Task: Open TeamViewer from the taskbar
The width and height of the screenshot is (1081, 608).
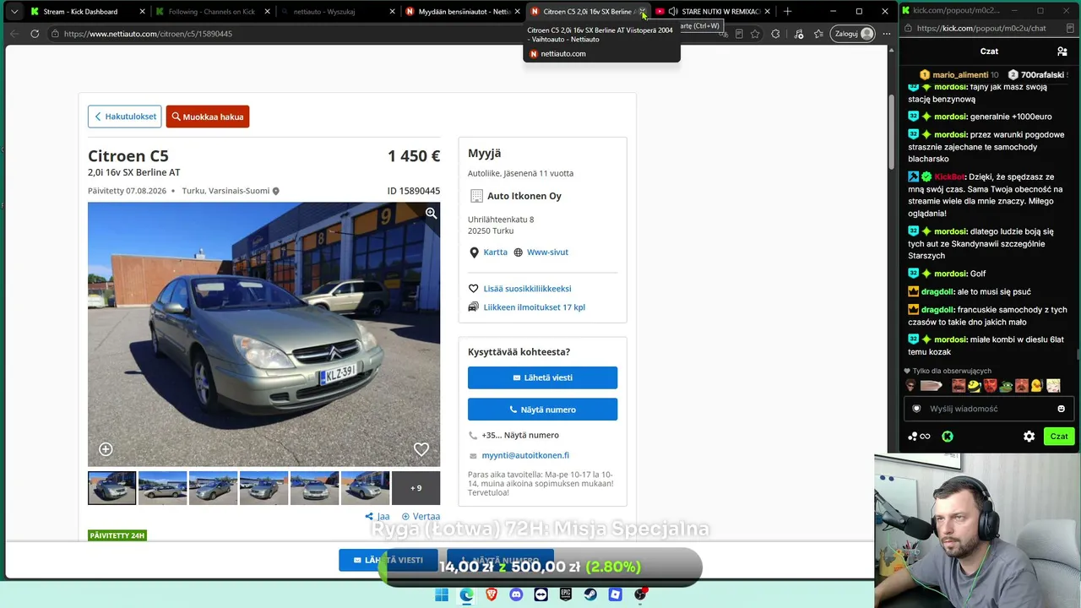Action: (x=541, y=594)
